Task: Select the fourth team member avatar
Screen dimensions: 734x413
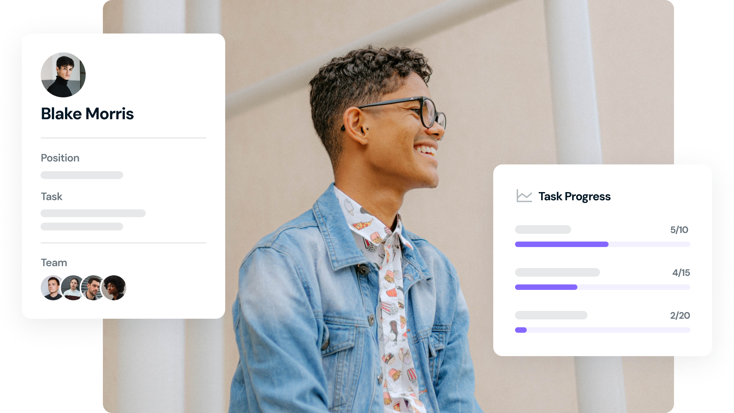Action: coord(114,288)
